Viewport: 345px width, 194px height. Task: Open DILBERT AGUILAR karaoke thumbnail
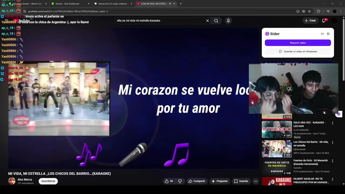pos(277,181)
